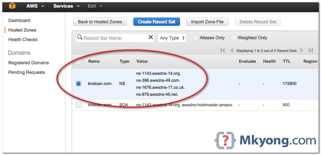
Task: Click the Region column header
Action: coord(310,62)
